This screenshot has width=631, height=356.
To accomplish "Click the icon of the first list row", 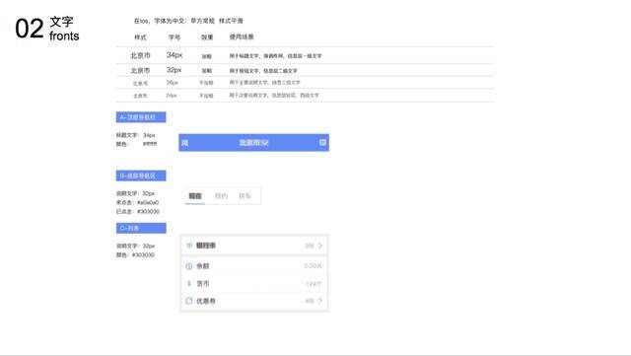I will tap(189, 246).
